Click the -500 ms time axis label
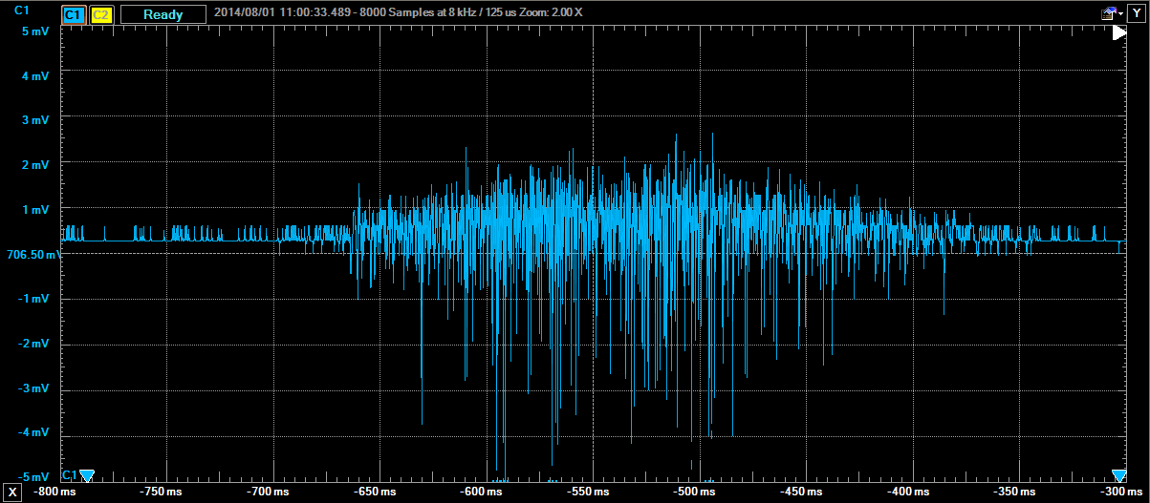This screenshot has height=503, width=1150. [695, 492]
